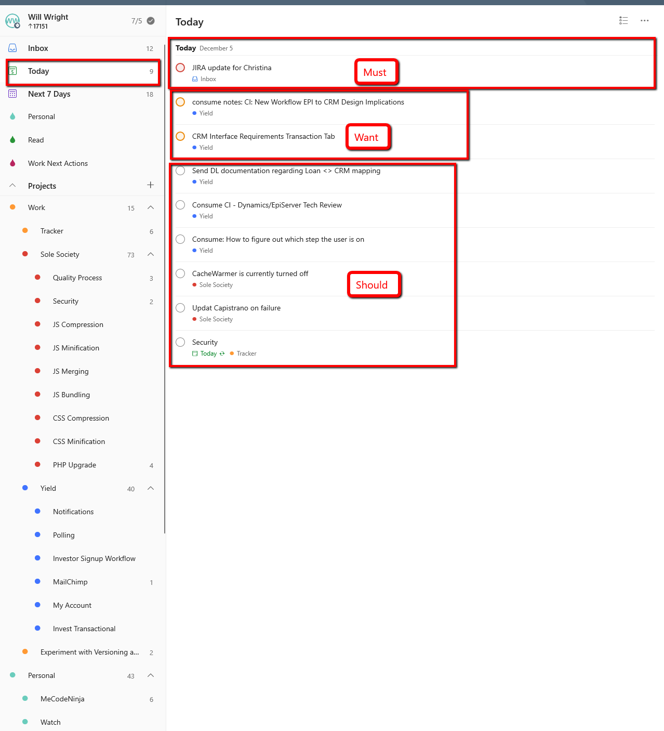
Task: Open the Read filter
Action: (x=82, y=140)
